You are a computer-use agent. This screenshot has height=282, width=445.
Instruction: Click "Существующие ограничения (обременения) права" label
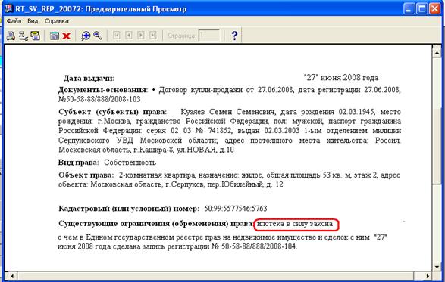pos(155,224)
